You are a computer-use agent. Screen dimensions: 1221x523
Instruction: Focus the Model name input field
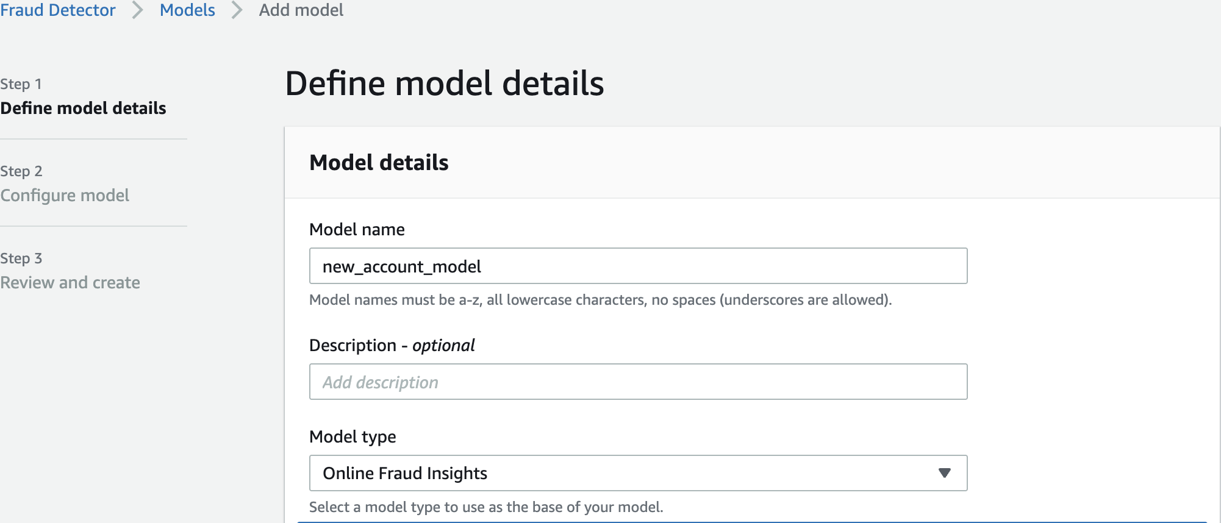(638, 266)
